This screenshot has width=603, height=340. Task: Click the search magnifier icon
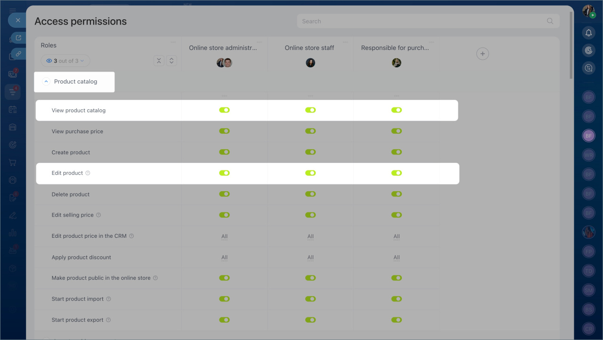coord(550,21)
